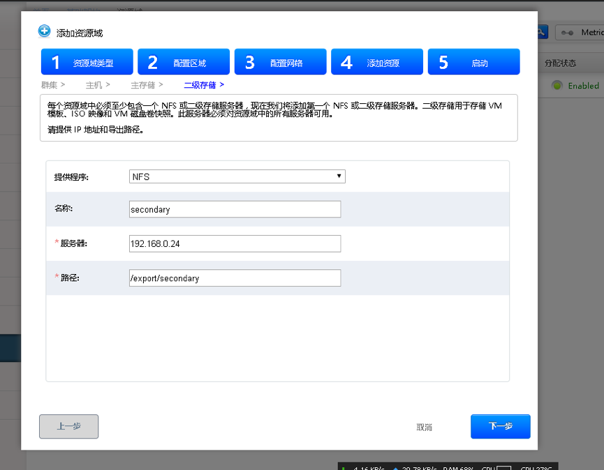The width and height of the screenshot is (604, 470).
Task: Click the search magnifier icon at top right
Action: 543,32
